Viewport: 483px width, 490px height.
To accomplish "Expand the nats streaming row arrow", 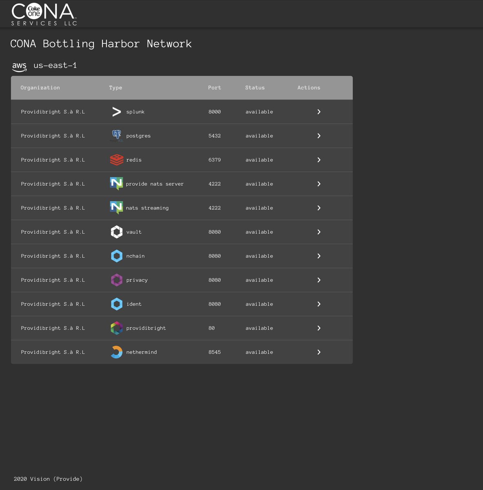I will 319,208.
